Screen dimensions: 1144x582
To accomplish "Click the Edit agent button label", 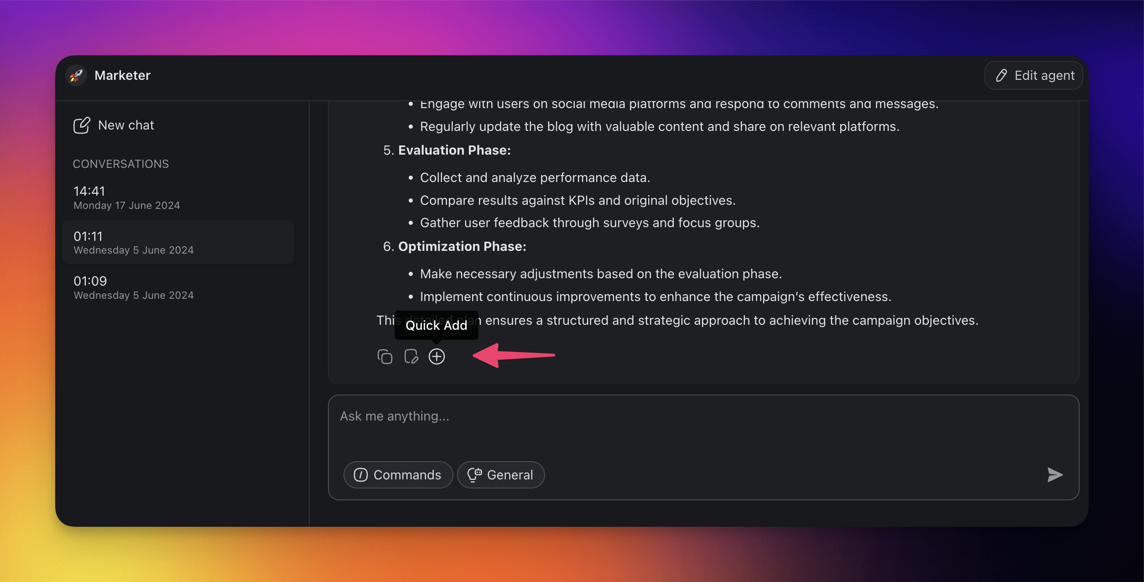I will coord(1044,75).
